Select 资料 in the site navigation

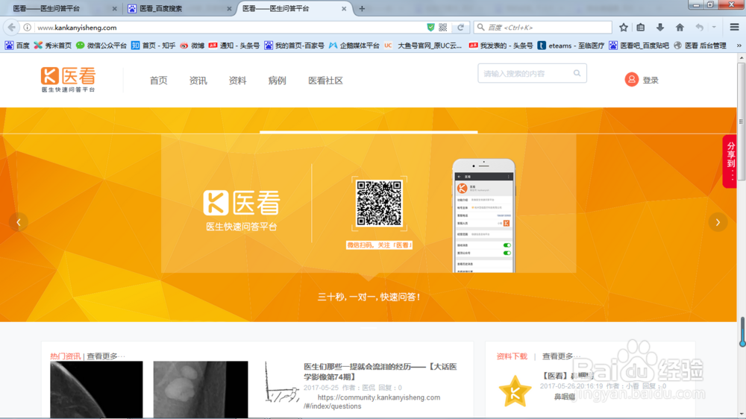pyautogui.click(x=237, y=81)
